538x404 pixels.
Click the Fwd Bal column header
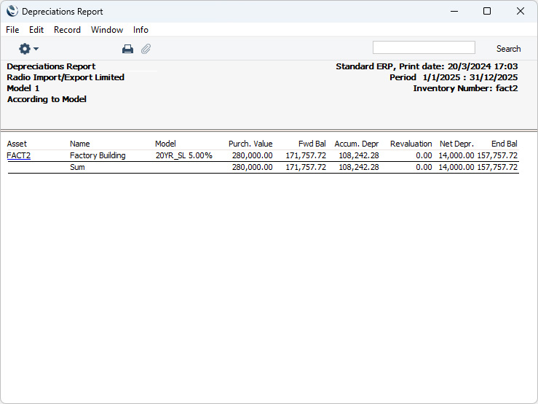click(x=312, y=144)
